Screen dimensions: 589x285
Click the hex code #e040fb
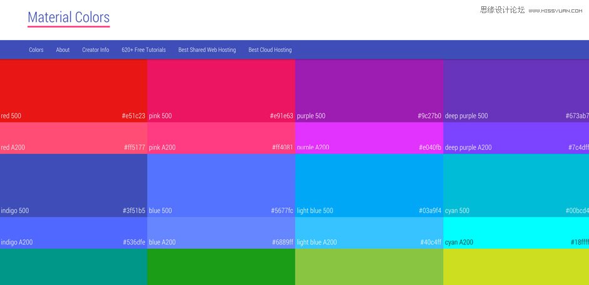click(430, 147)
